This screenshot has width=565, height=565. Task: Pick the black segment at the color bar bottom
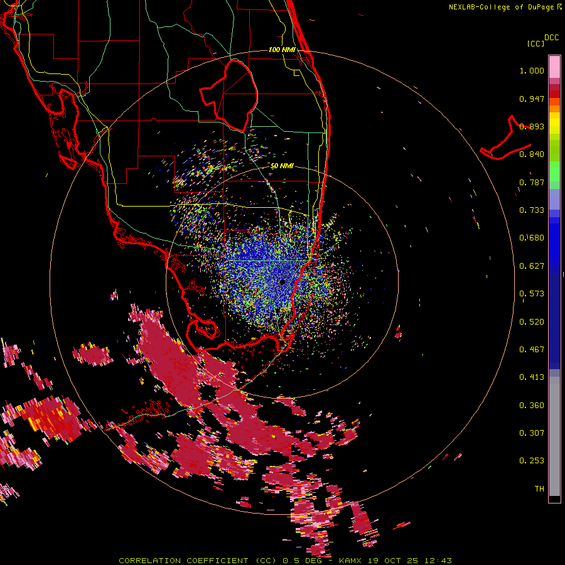(x=554, y=499)
